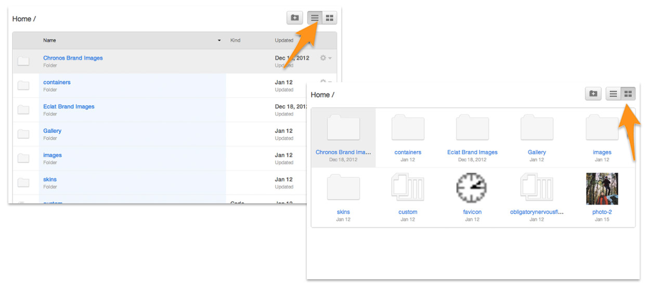Click Chronos Brand Ima... label in grid
This screenshot has height=287, width=648.
pos(343,152)
